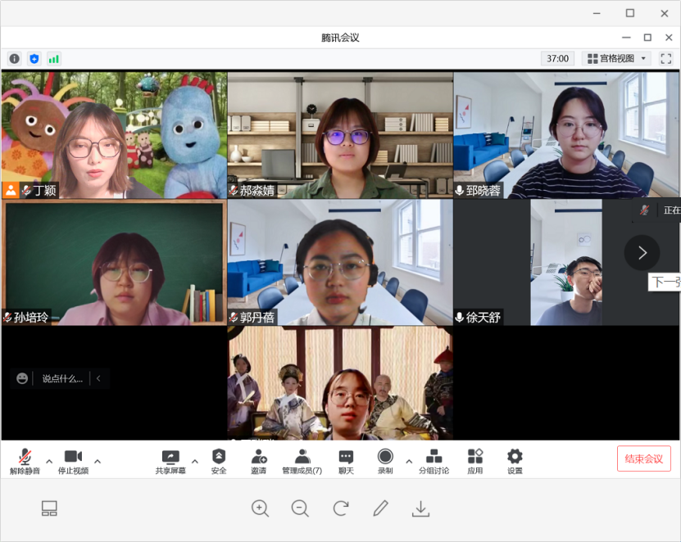The height and width of the screenshot is (542, 681).
Task: Open the 应用 apps icon
Action: point(475,461)
